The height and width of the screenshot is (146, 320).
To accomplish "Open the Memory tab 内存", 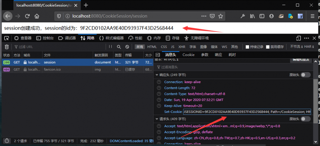I will click(154, 38).
